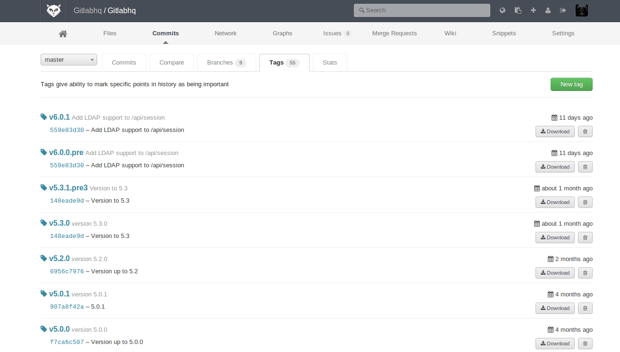This screenshot has width=620, height=352.
Task: Open the Graphs section
Action: (282, 33)
